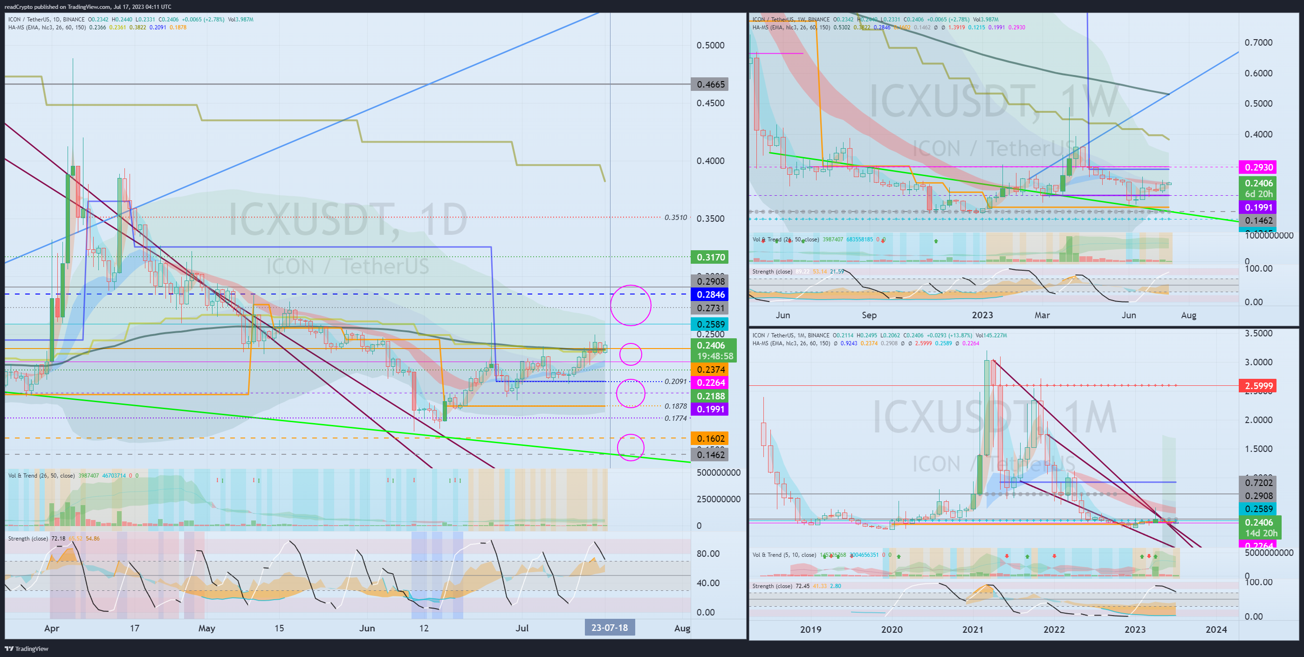Click the 0.2091 dotted line value

pos(676,382)
